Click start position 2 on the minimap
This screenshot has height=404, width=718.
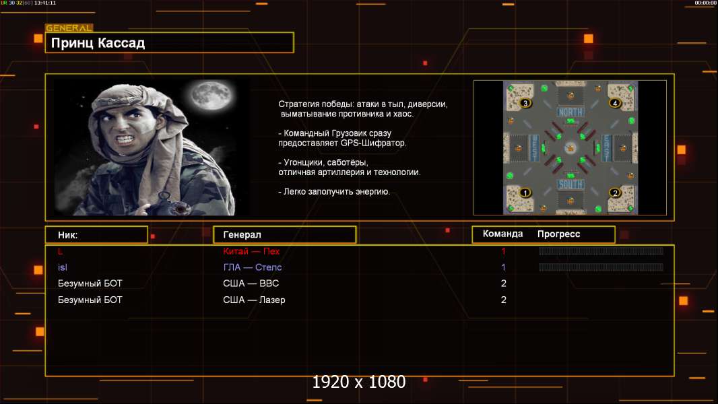(615, 193)
